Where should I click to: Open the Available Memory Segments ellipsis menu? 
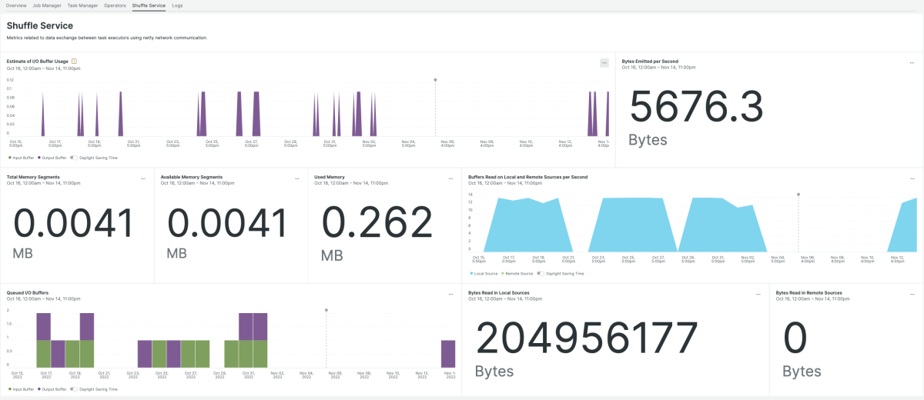(x=297, y=178)
